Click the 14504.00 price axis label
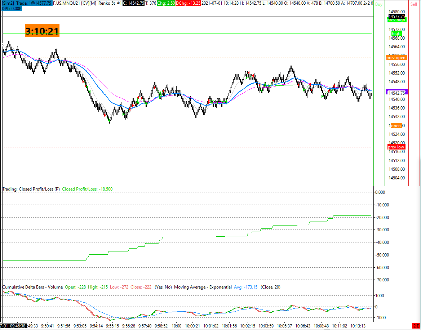 click(x=396, y=178)
